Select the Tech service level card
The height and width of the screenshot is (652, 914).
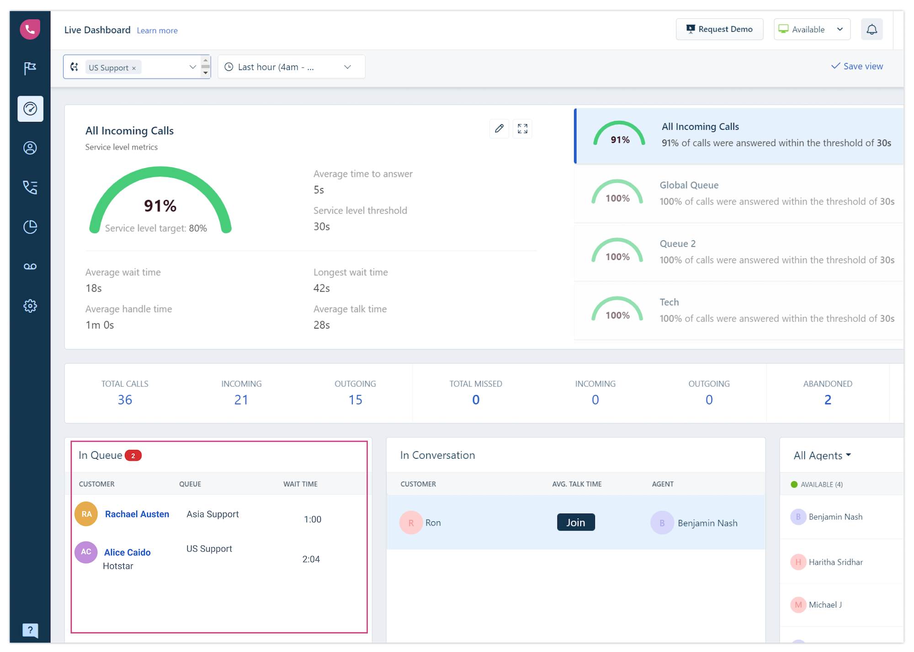click(x=739, y=311)
